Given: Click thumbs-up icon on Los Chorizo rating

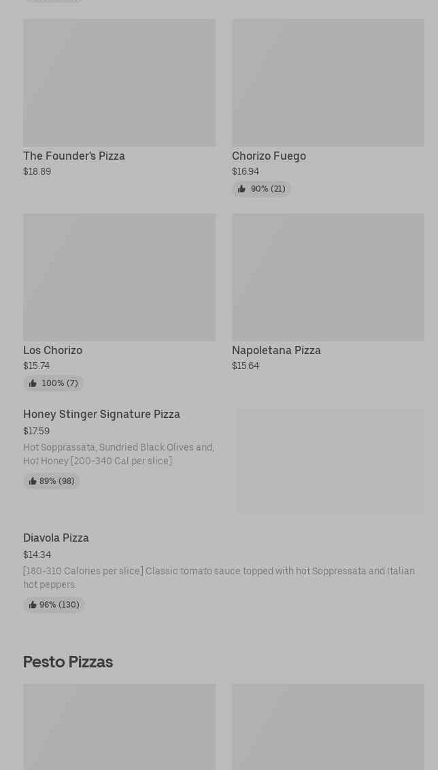Looking at the screenshot, I should click(x=33, y=383).
